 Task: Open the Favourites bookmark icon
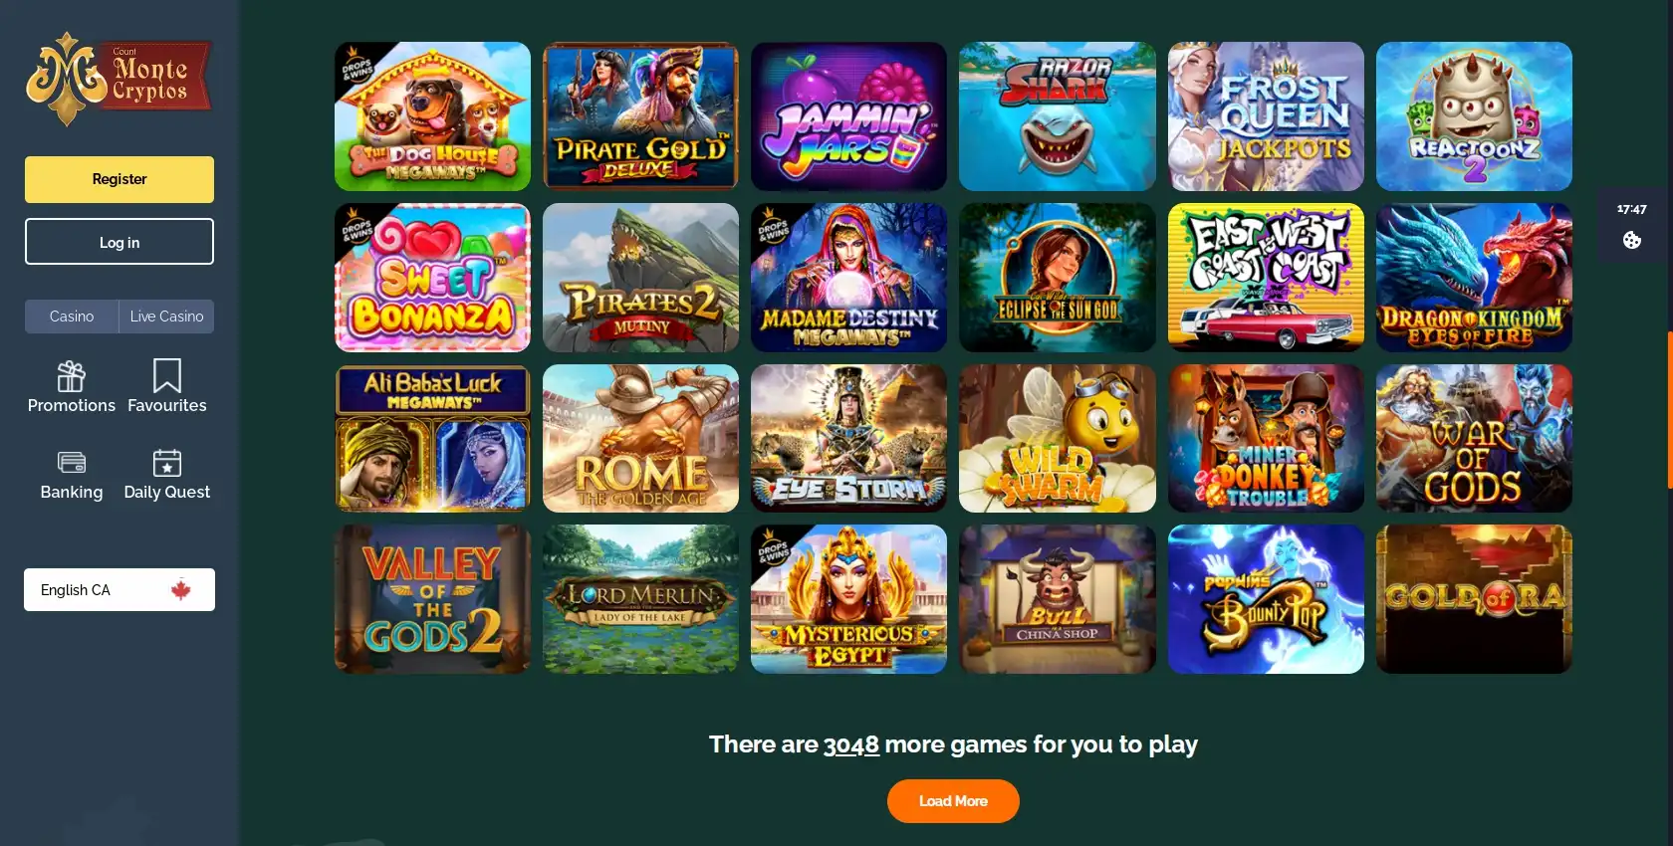(167, 376)
